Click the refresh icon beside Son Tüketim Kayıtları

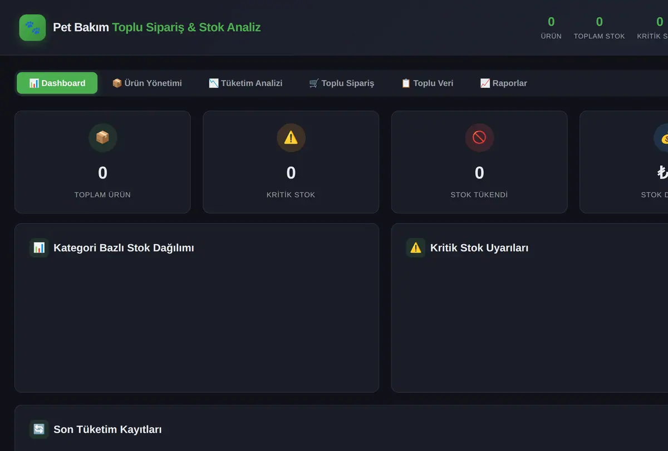click(39, 429)
